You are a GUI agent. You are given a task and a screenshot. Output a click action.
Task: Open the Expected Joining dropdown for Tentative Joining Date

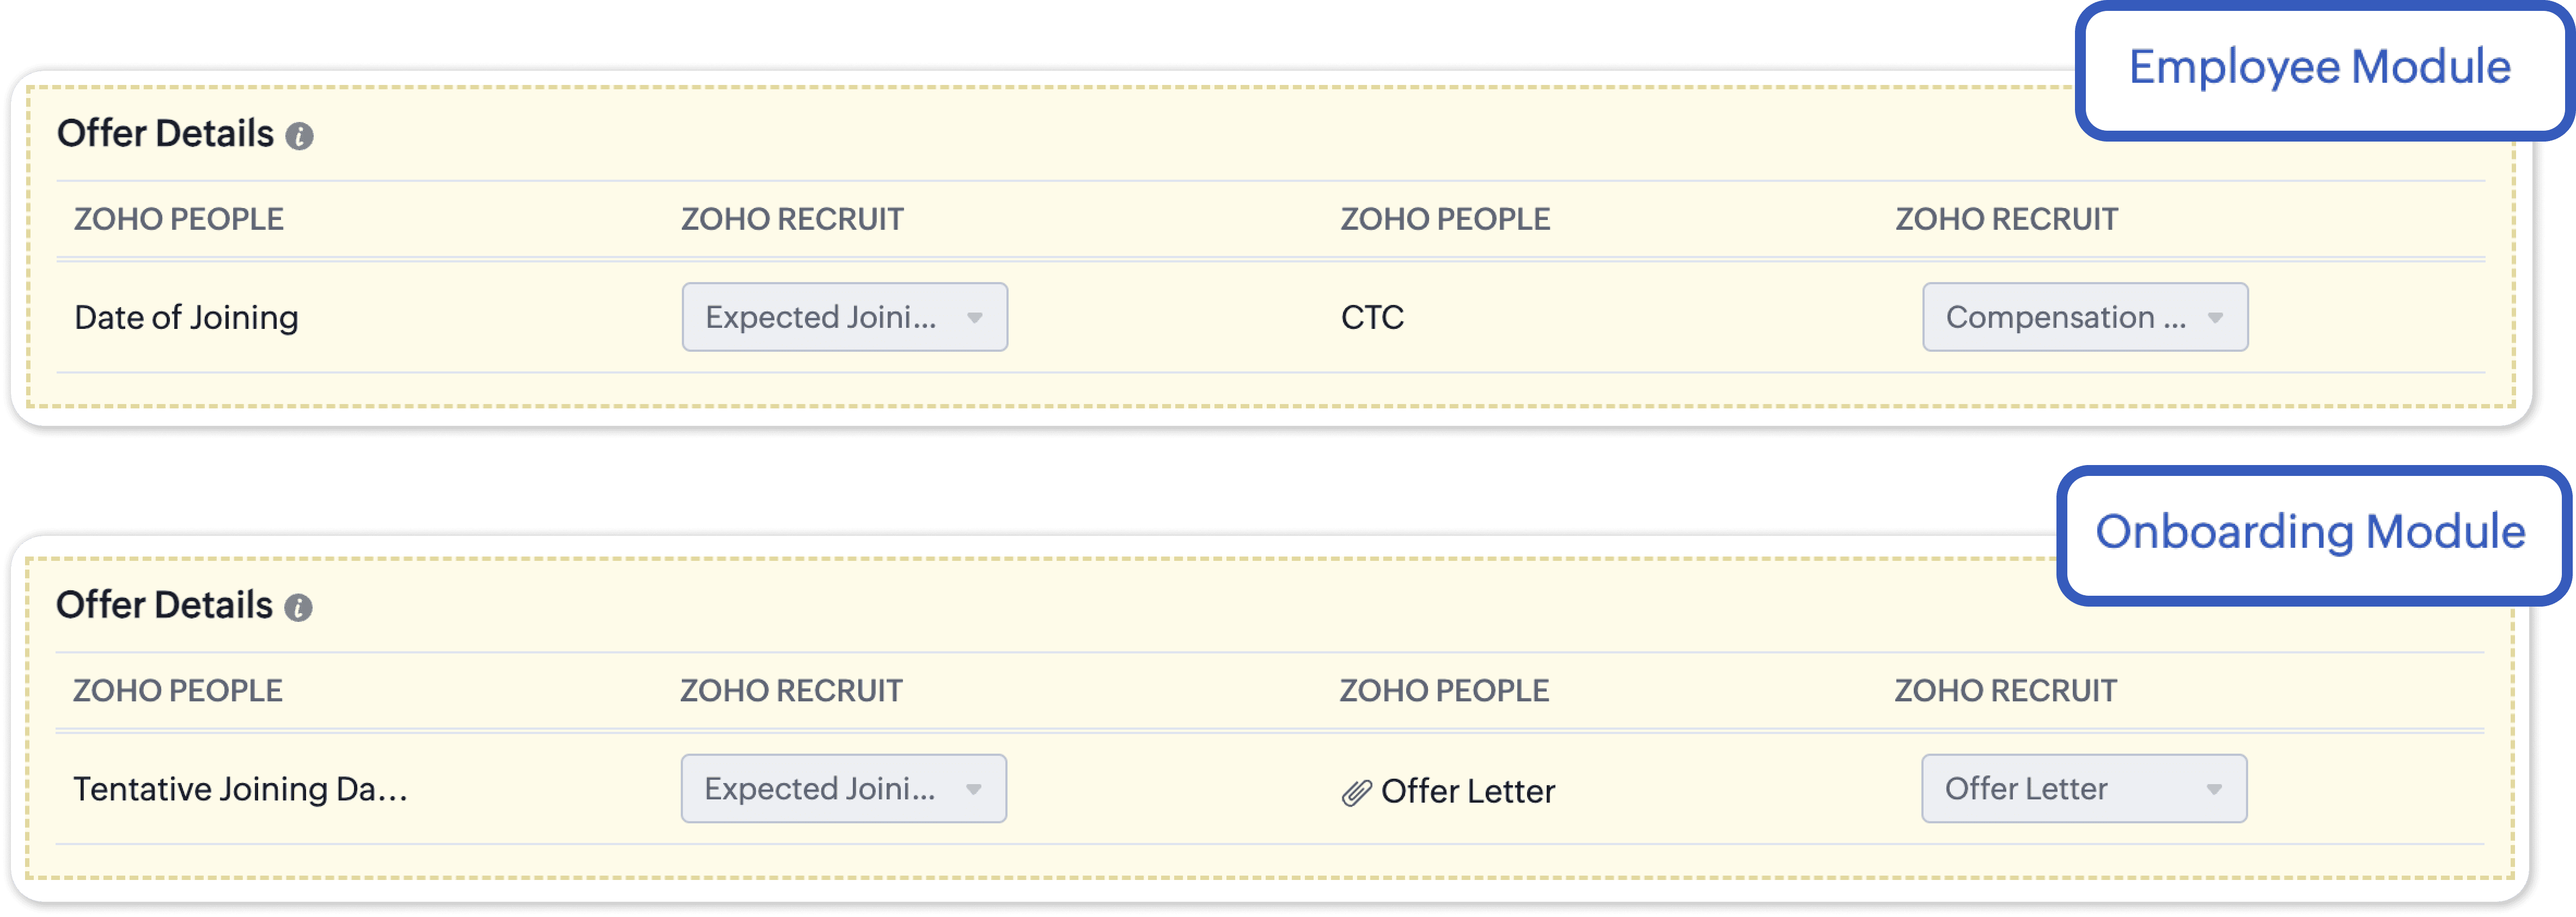click(843, 788)
